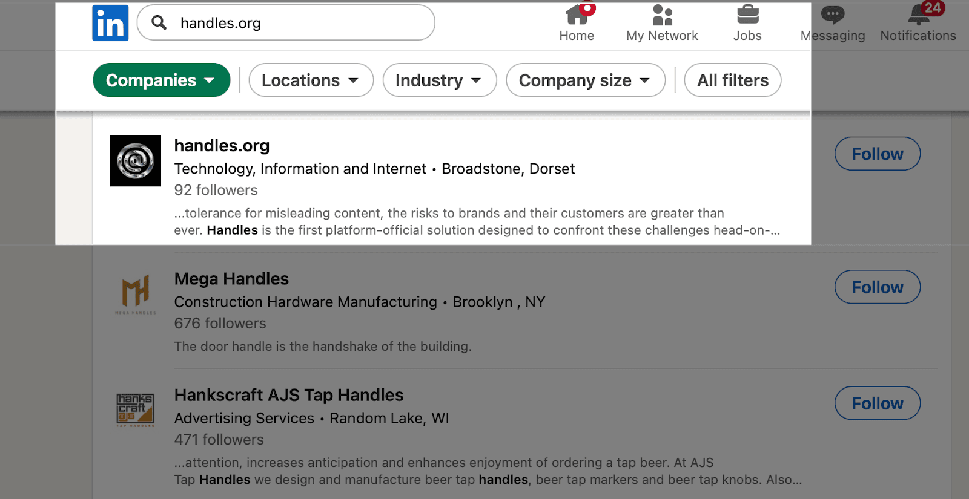
Task: Open the Messaging chat bubble icon
Action: [833, 15]
